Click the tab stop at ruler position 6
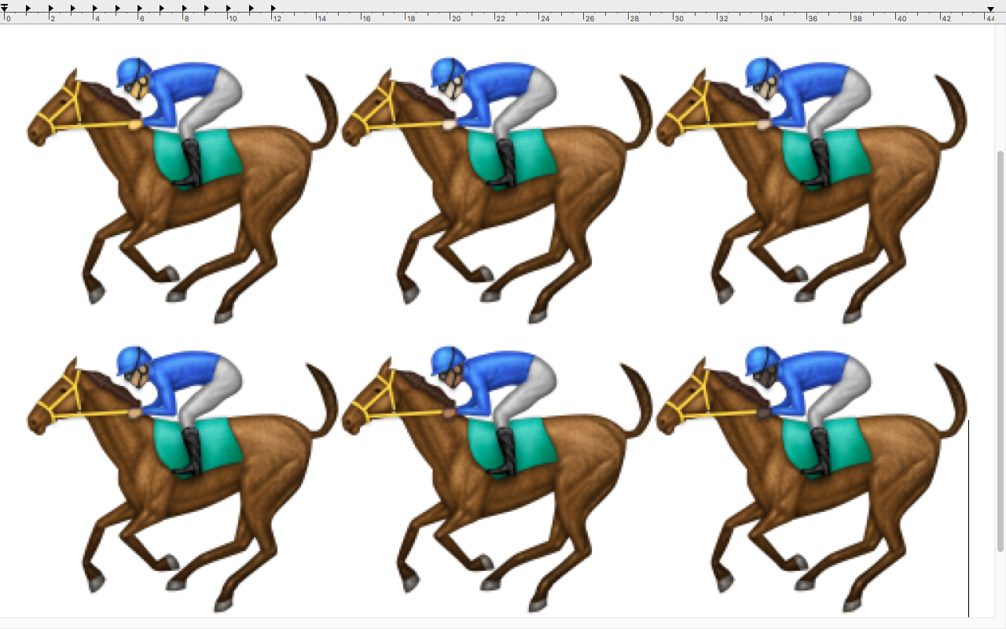 click(140, 9)
